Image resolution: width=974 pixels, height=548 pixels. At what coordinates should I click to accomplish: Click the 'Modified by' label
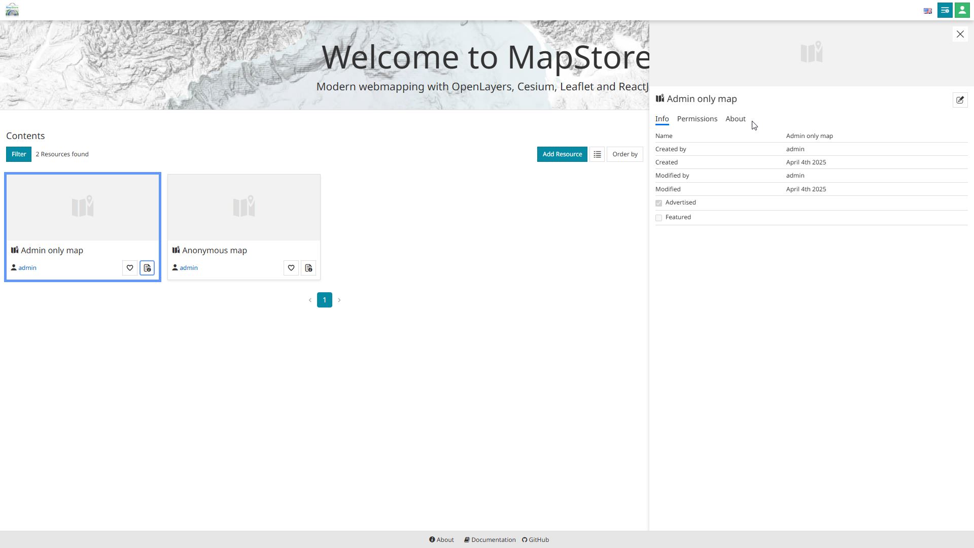[672, 176]
